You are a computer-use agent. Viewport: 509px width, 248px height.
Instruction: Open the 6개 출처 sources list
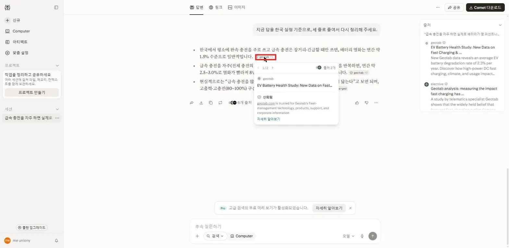240,103
